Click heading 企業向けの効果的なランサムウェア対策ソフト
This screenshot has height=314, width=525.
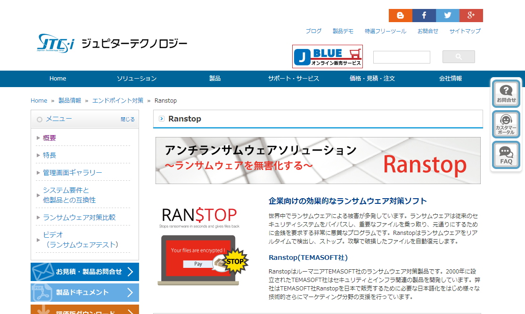(x=347, y=201)
